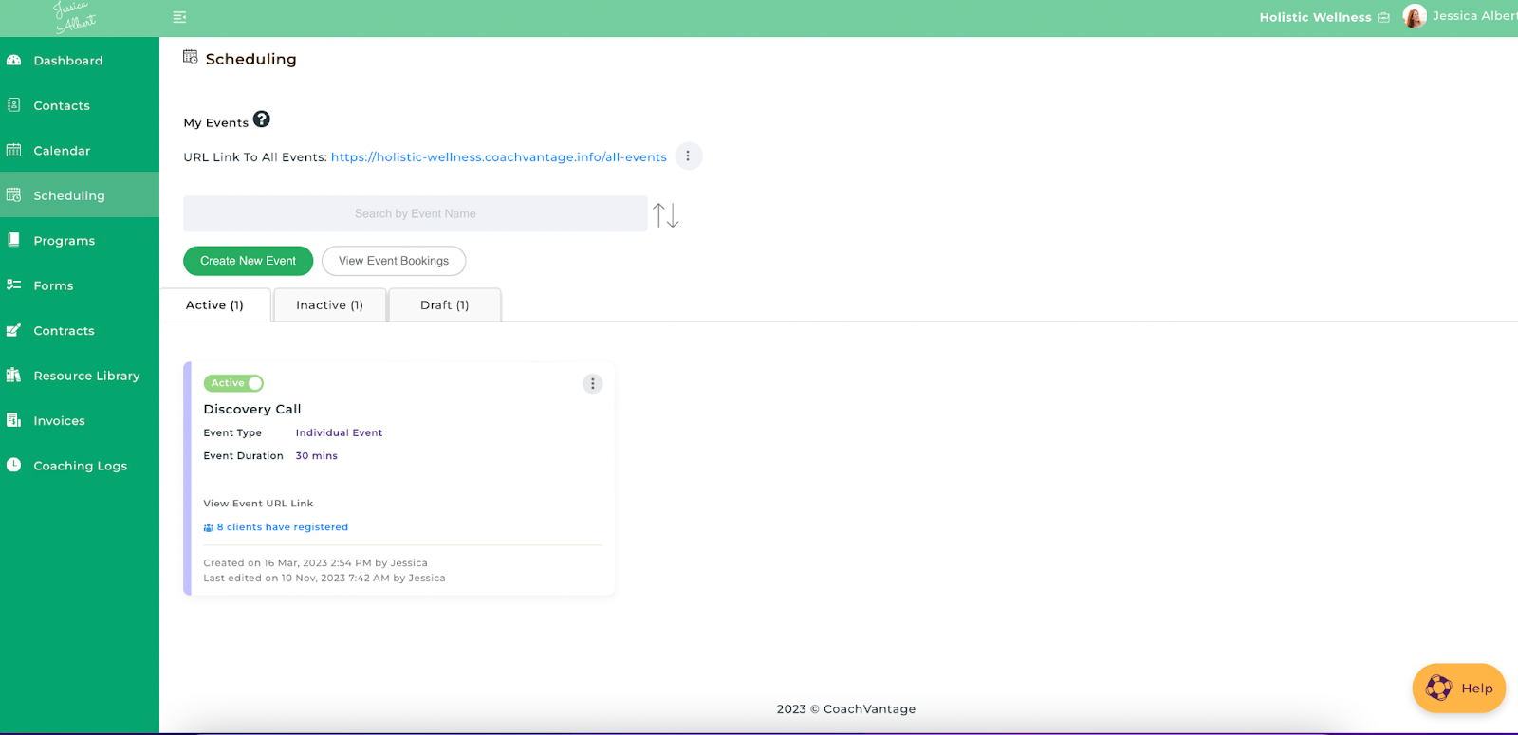Click the My Events help question icon
Screen dimensions: 1518x735
(262, 119)
